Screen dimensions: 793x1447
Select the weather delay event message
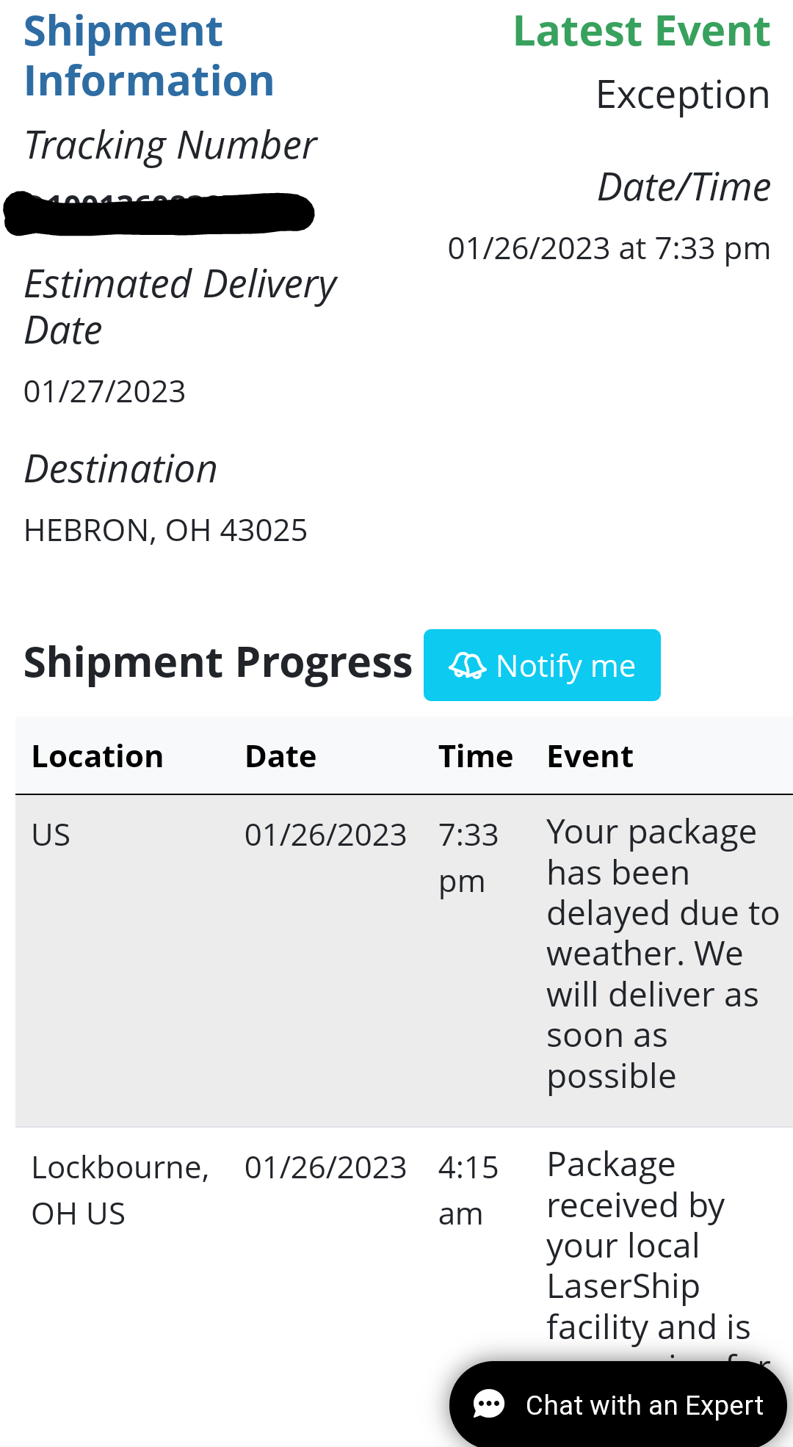[x=661, y=954]
